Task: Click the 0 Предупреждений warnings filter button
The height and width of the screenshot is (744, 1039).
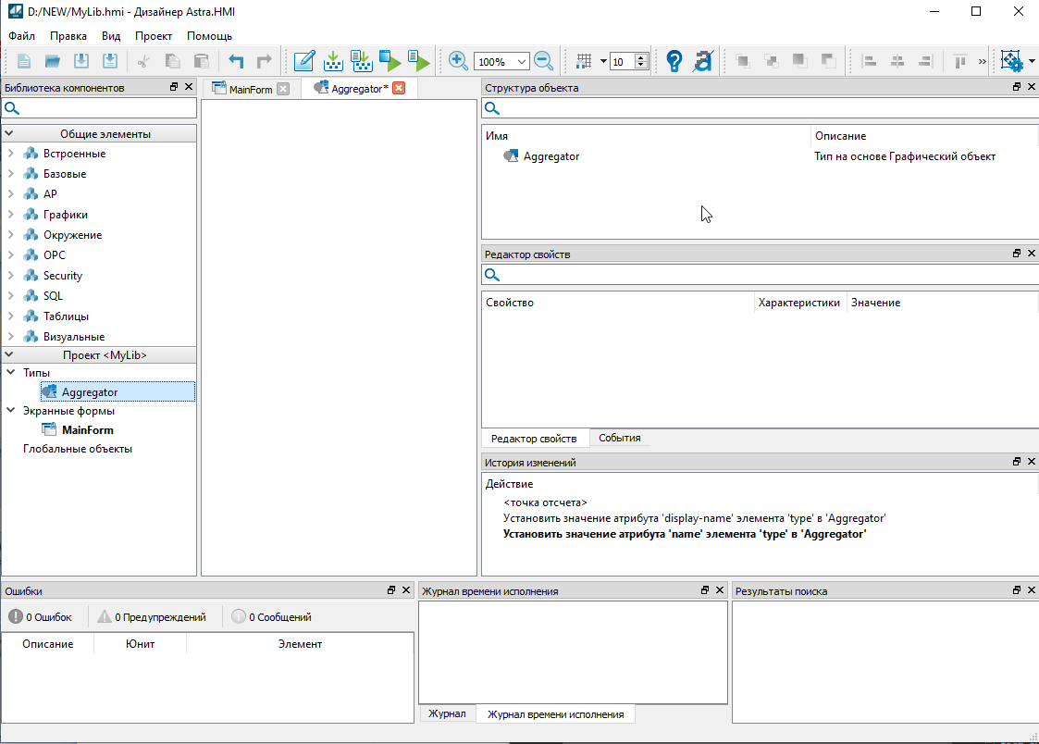Action: coord(152,617)
